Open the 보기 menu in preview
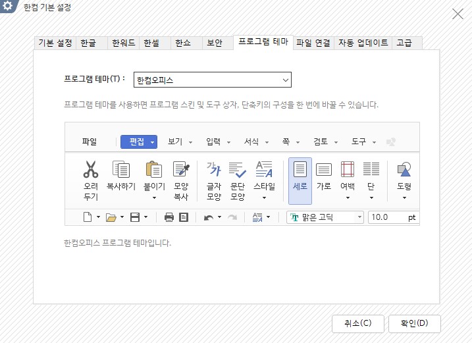This screenshot has width=472, height=343. (180, 142)
